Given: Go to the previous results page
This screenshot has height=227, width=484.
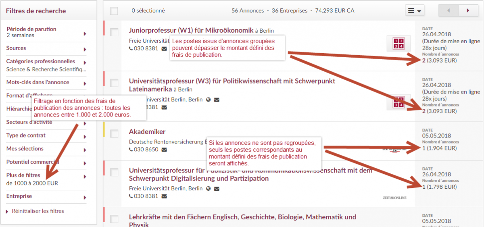Looking at the screenshot, I should coord(448,10).
